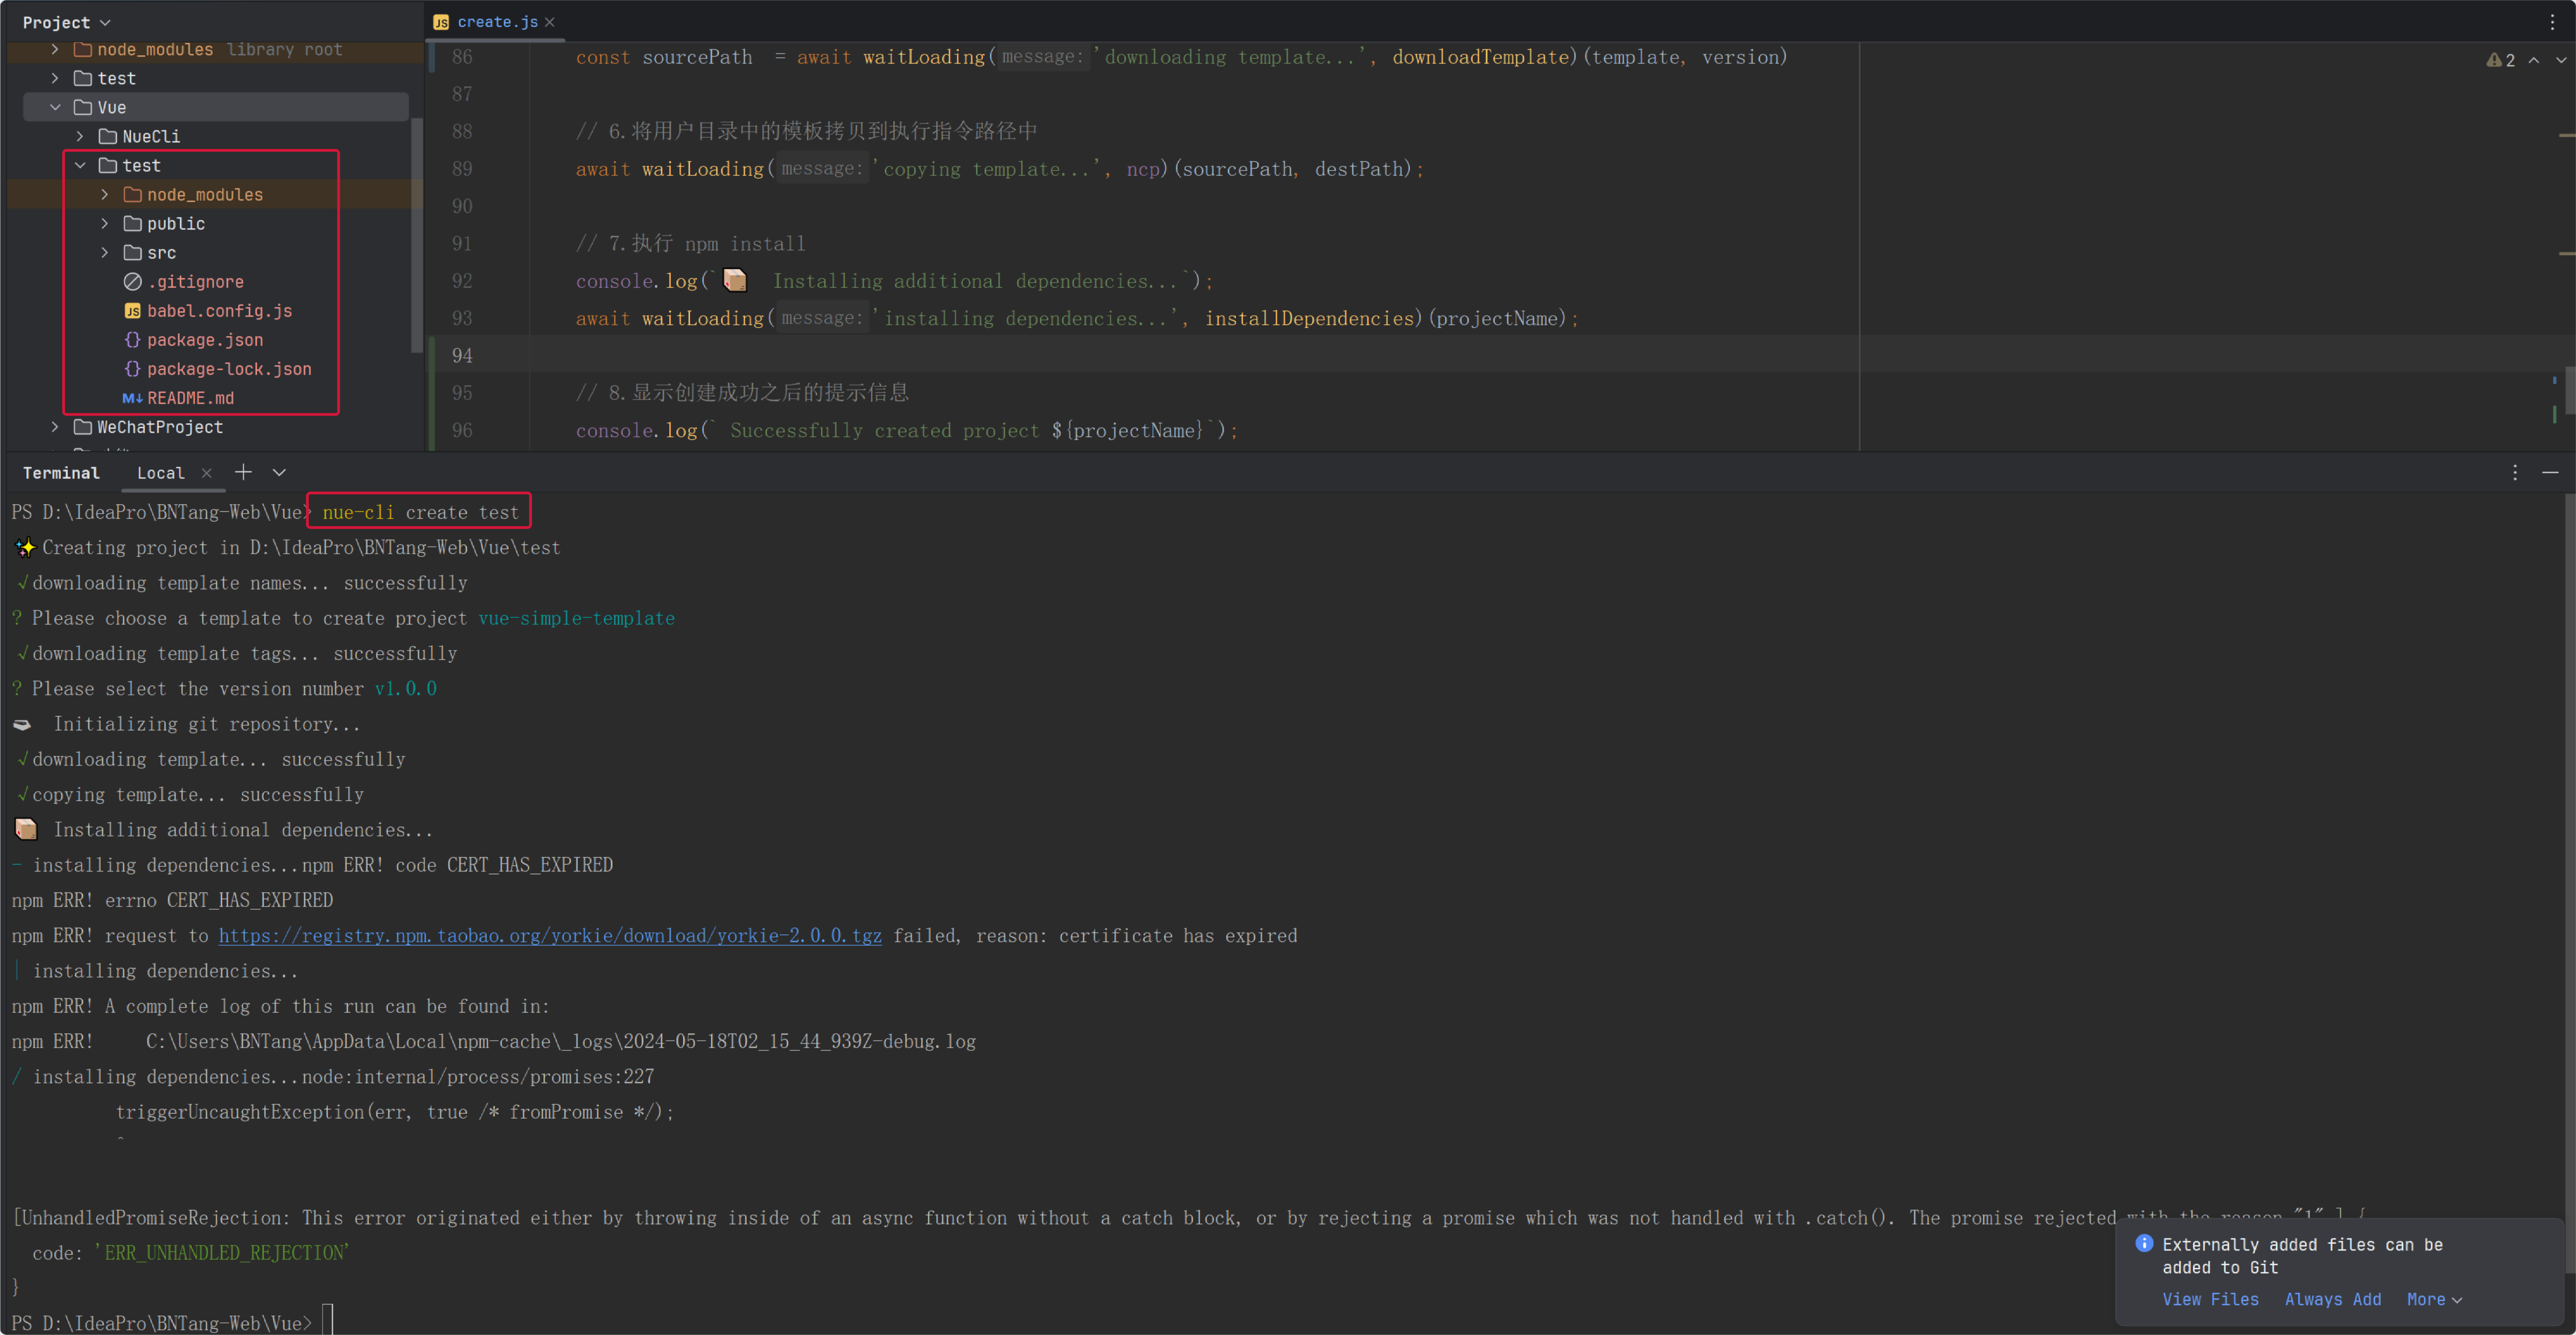Collapse the Vue folder

[x=55, y=107]
